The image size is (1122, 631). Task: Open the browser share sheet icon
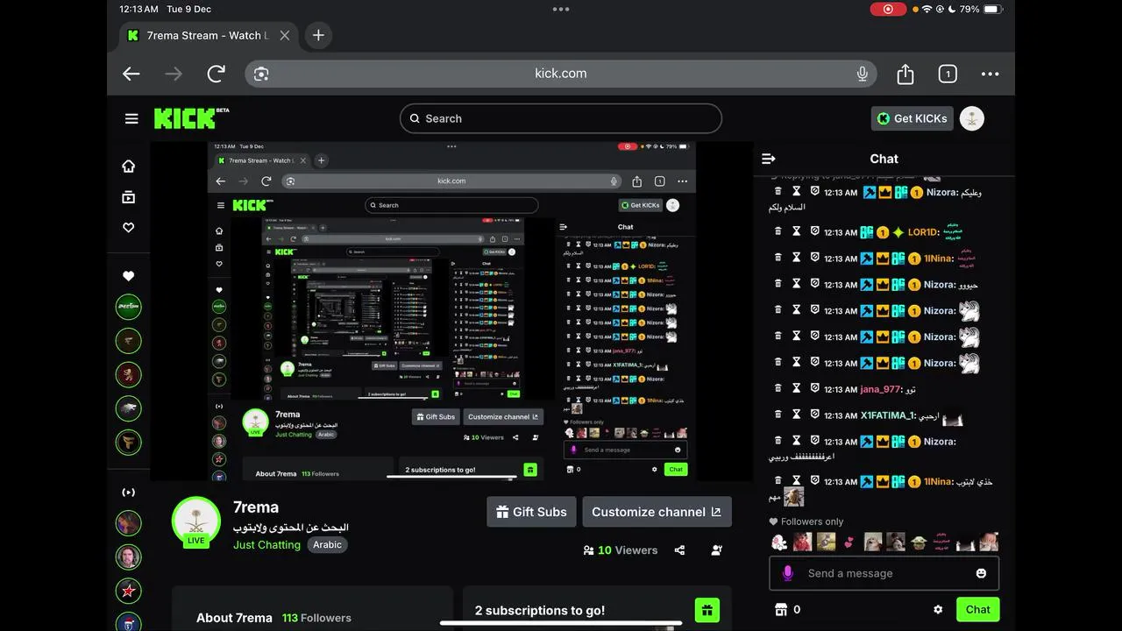(x=905, y=74)
